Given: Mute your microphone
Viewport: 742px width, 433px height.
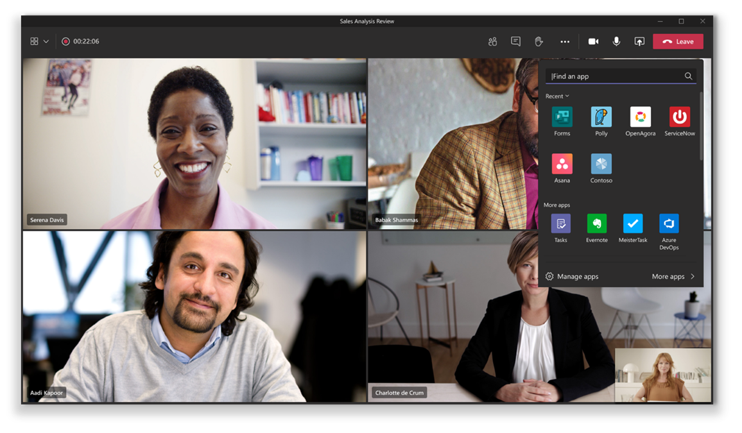Looking at the screenshot, I should 616,41.
